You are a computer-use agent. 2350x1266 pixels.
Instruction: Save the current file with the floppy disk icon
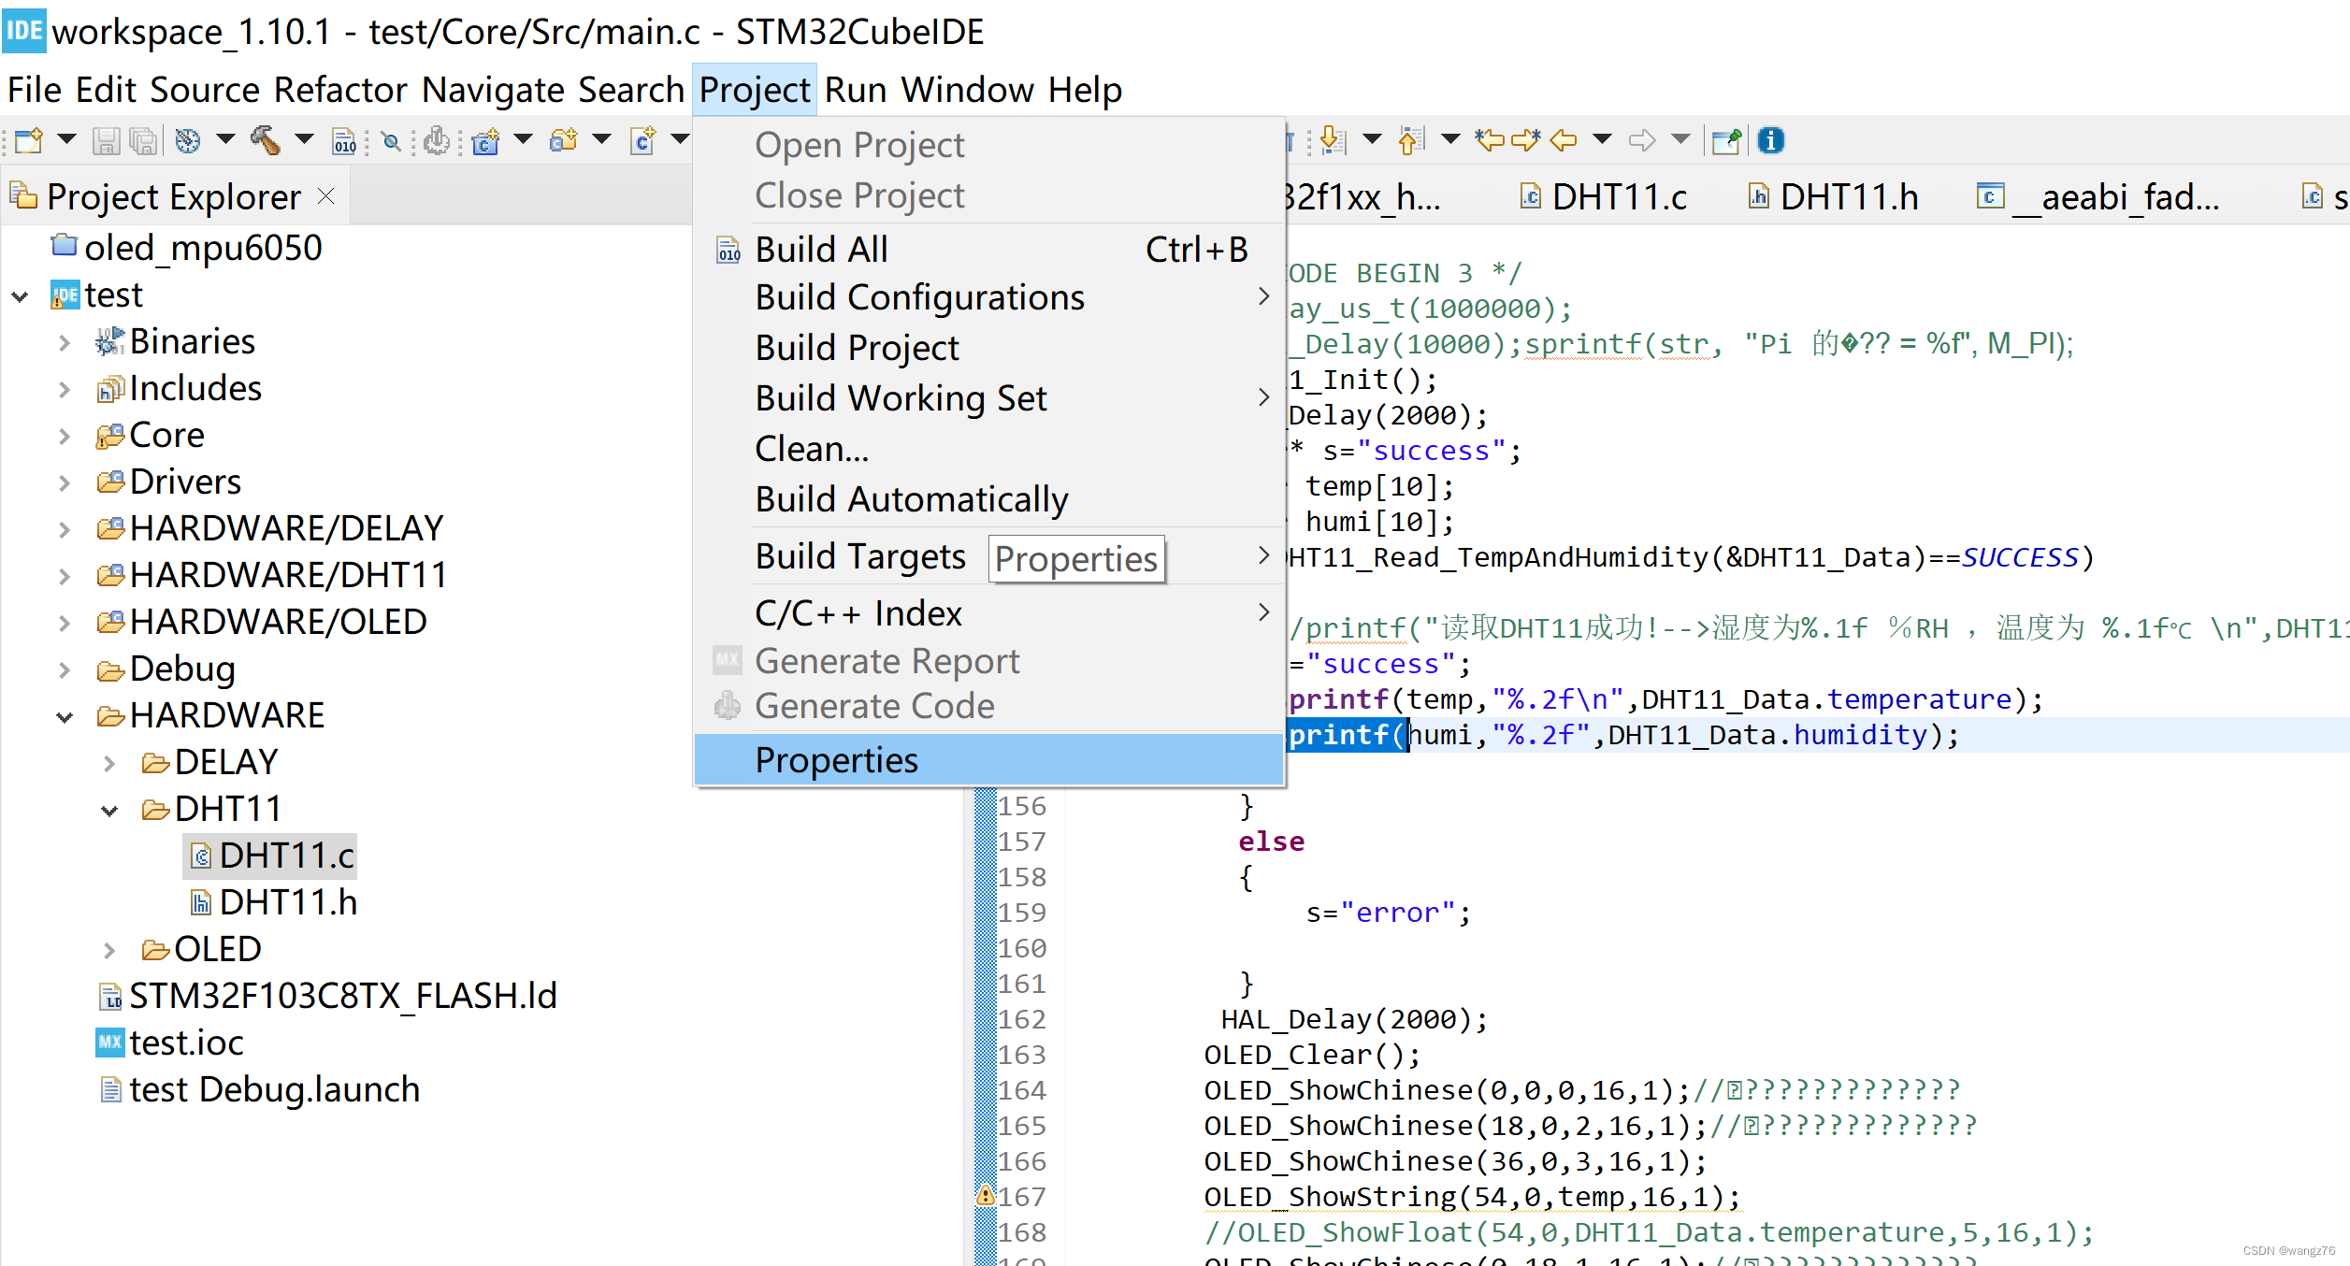[106, 139]
